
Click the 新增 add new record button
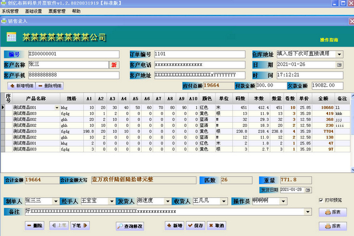[174, 225]
